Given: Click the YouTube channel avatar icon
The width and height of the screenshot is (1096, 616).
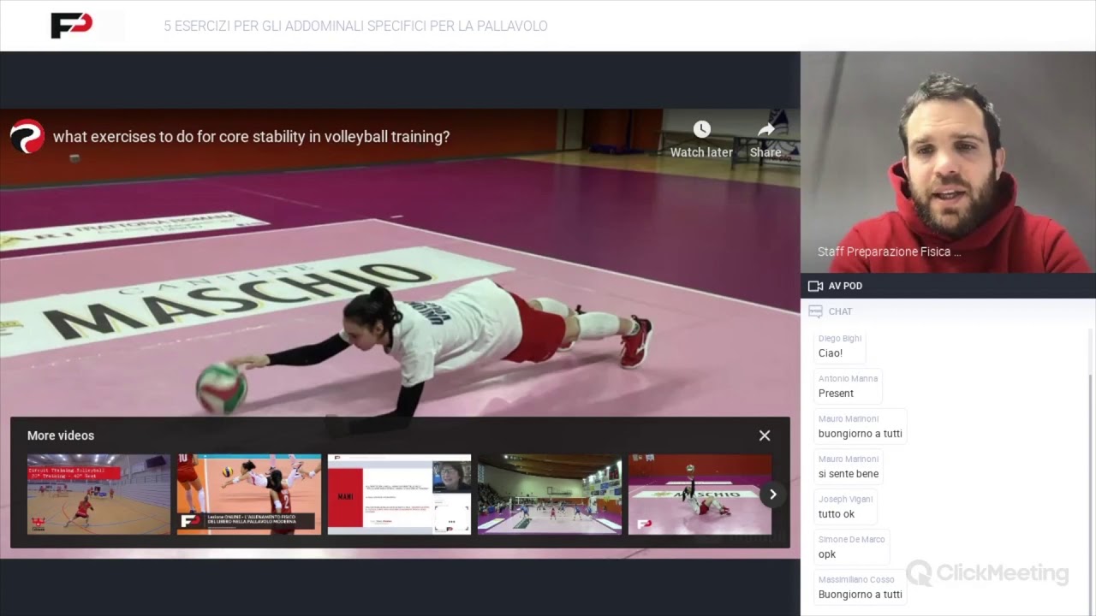Looking at the screenshot, I should (x=27, y=137).
